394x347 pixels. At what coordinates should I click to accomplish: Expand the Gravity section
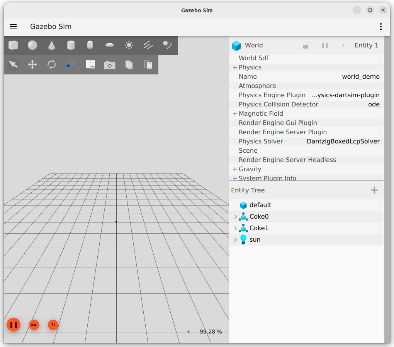(x=235, y=169)
